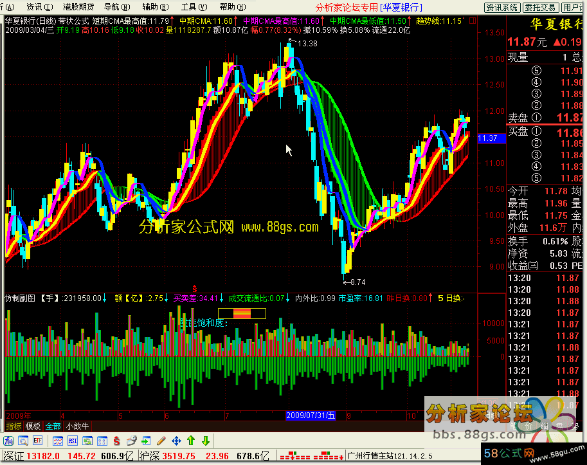Open the RSI indicator icon
This screenshot has height=465, width=587.
click(72, 441)
